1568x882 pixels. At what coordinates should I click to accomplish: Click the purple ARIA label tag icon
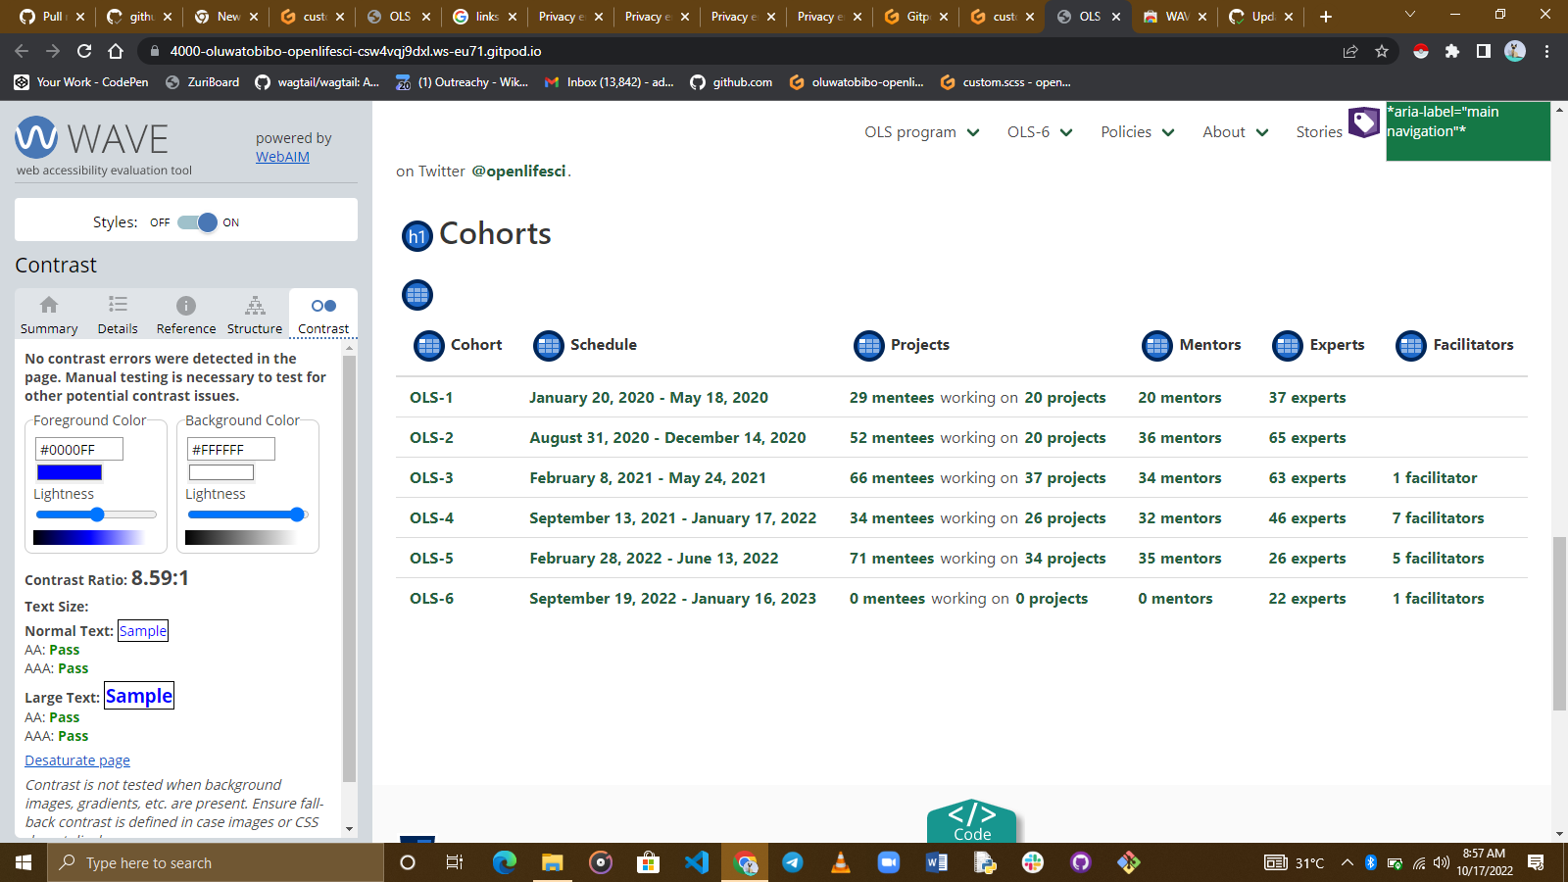pyautogui.click(x=1364, y=122)
